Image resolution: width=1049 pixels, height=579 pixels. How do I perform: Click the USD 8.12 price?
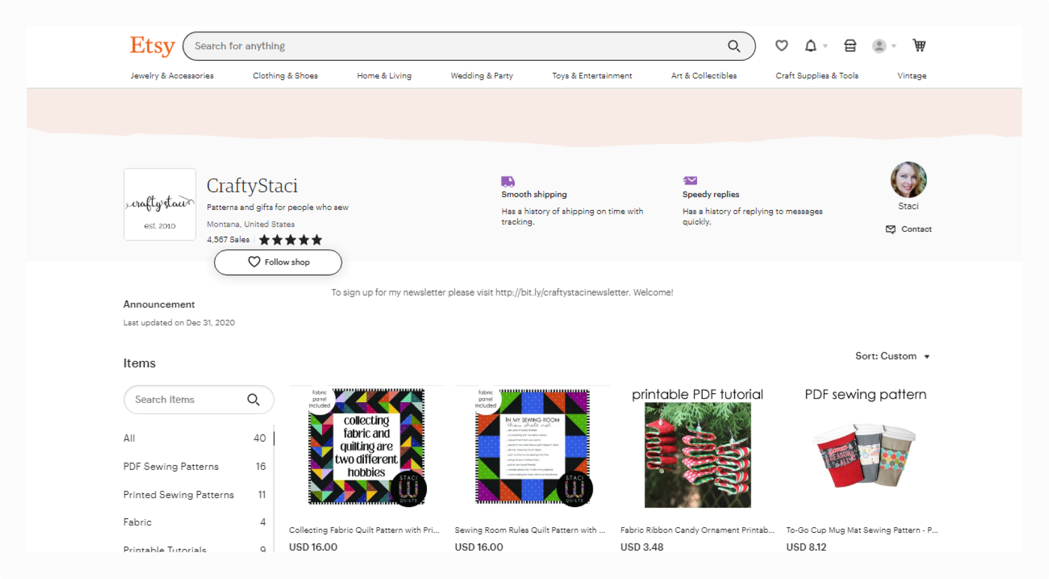(806, 547)
